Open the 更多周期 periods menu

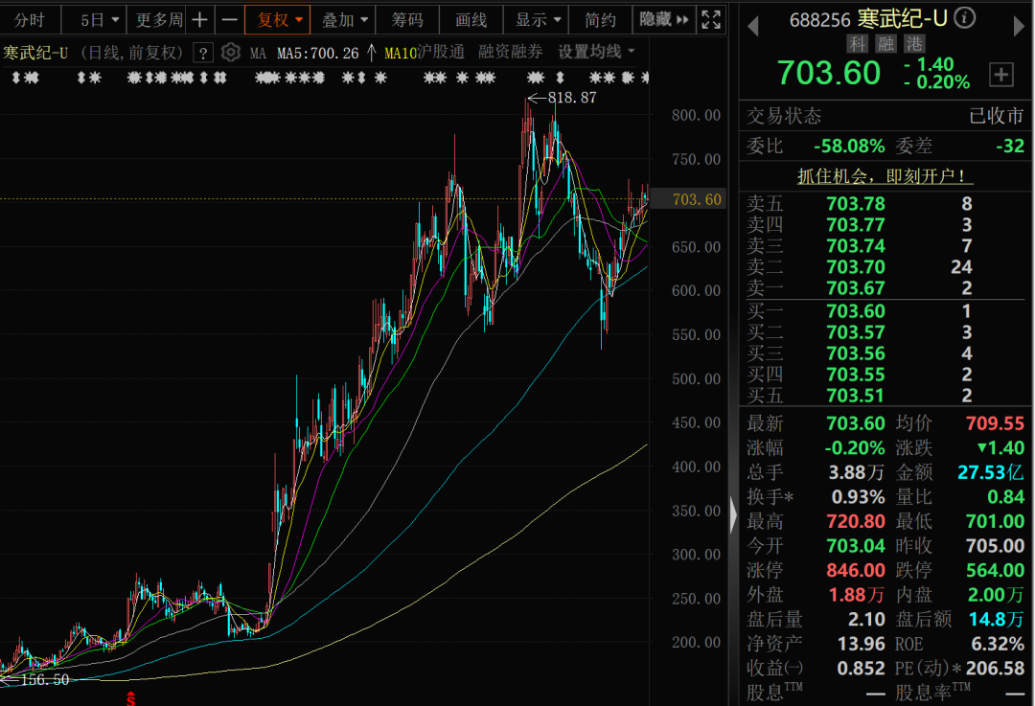pos(158,19)
